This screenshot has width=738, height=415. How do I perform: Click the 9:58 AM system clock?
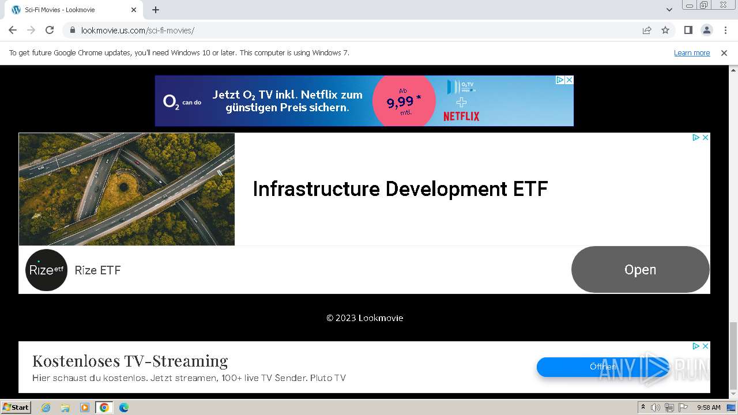click(x=709, y=408)
